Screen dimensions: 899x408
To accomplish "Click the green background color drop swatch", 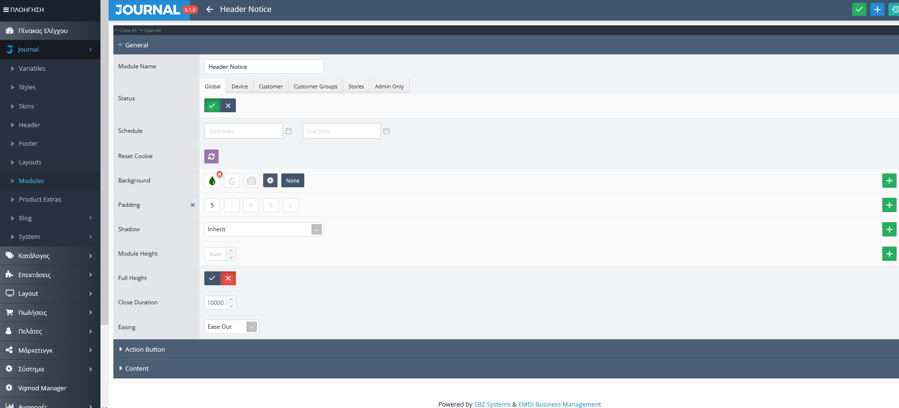I will (x=212, y=181).
